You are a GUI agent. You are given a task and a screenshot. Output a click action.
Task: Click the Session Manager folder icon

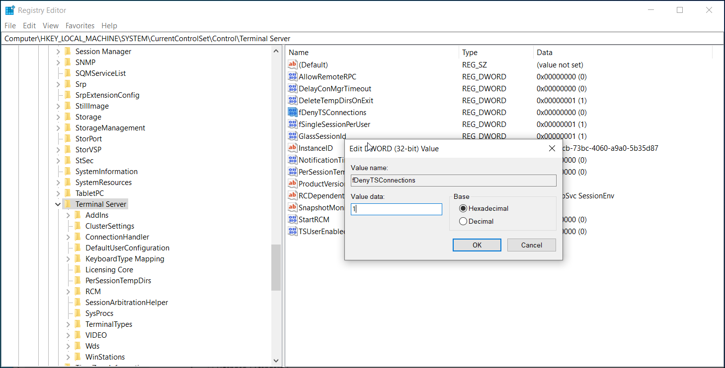[x=68, y=52]
